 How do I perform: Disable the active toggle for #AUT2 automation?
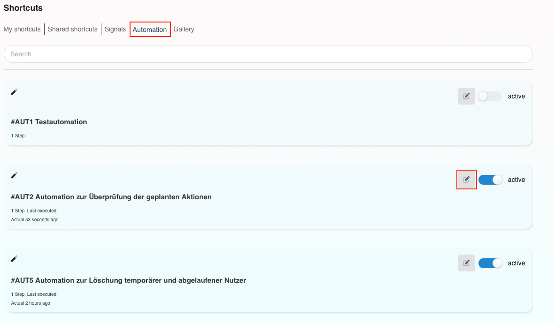[x=490, y=180]
